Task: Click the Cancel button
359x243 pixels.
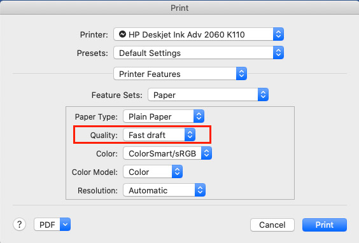Action: (272, 225)
